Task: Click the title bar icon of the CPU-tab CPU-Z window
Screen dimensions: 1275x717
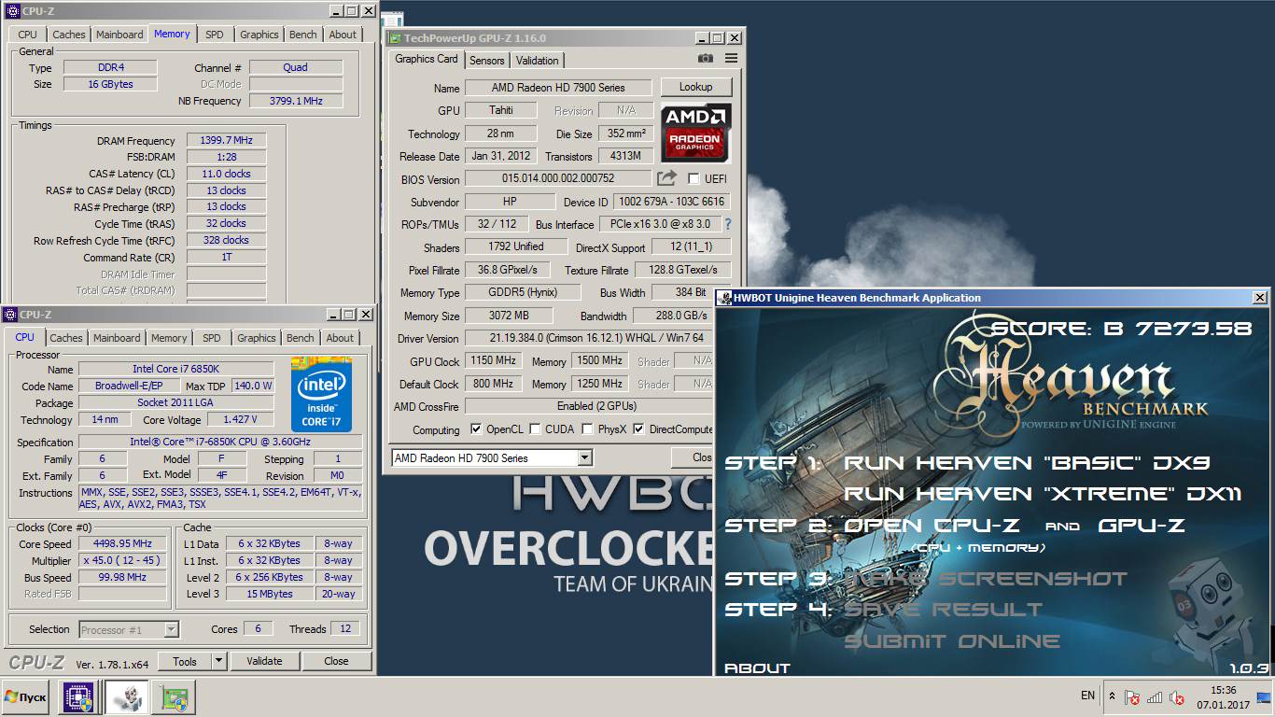Action: [10, 315]
